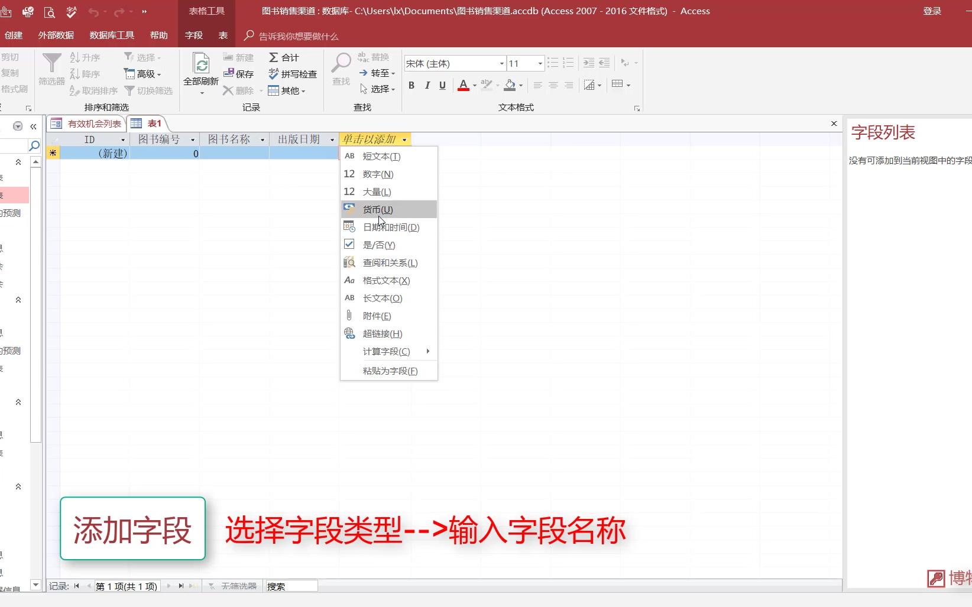Click the numbered list icon
Image resolution: width=972 pixels, height=607 pixels.
568,63
